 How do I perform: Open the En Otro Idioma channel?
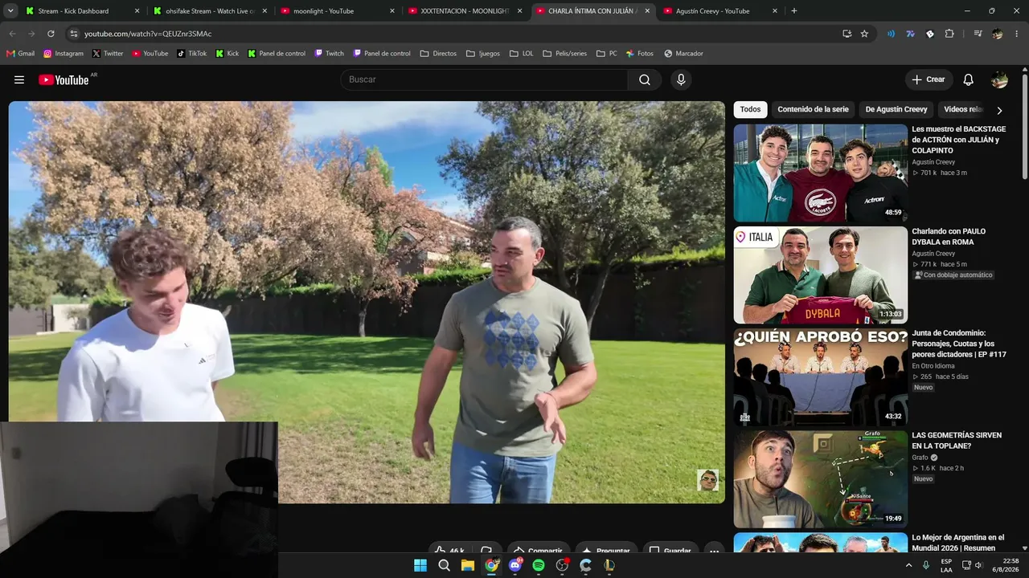point(933,366)
